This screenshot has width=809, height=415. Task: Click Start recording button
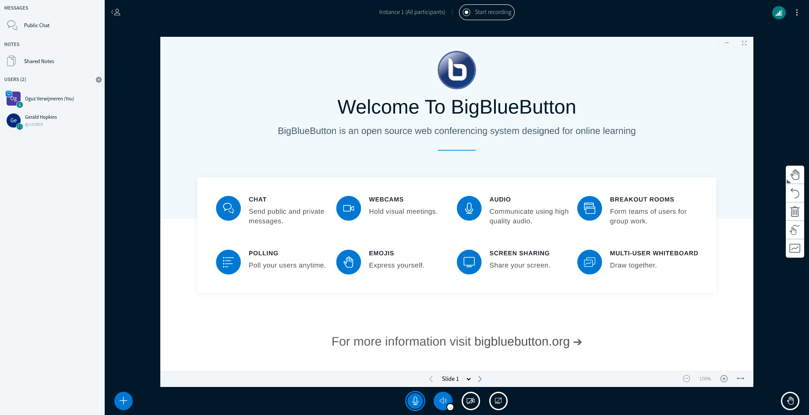[x=487, y=12]
